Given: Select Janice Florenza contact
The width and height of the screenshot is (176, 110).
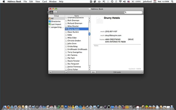Looking at the screenshot, I should click(x=77, y=67).
